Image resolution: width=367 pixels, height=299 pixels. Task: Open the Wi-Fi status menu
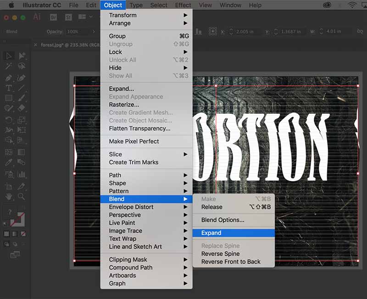(x=352, y=5)
